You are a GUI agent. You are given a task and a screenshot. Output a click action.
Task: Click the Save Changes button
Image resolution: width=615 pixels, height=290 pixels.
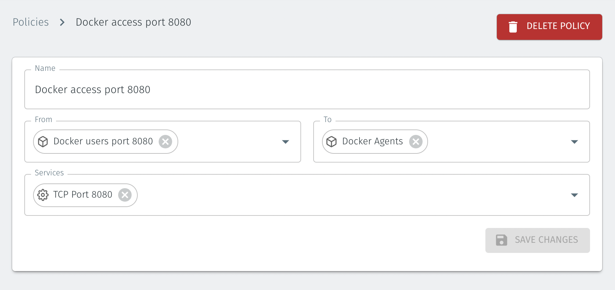pyautogui.click(x=537, y=240)
